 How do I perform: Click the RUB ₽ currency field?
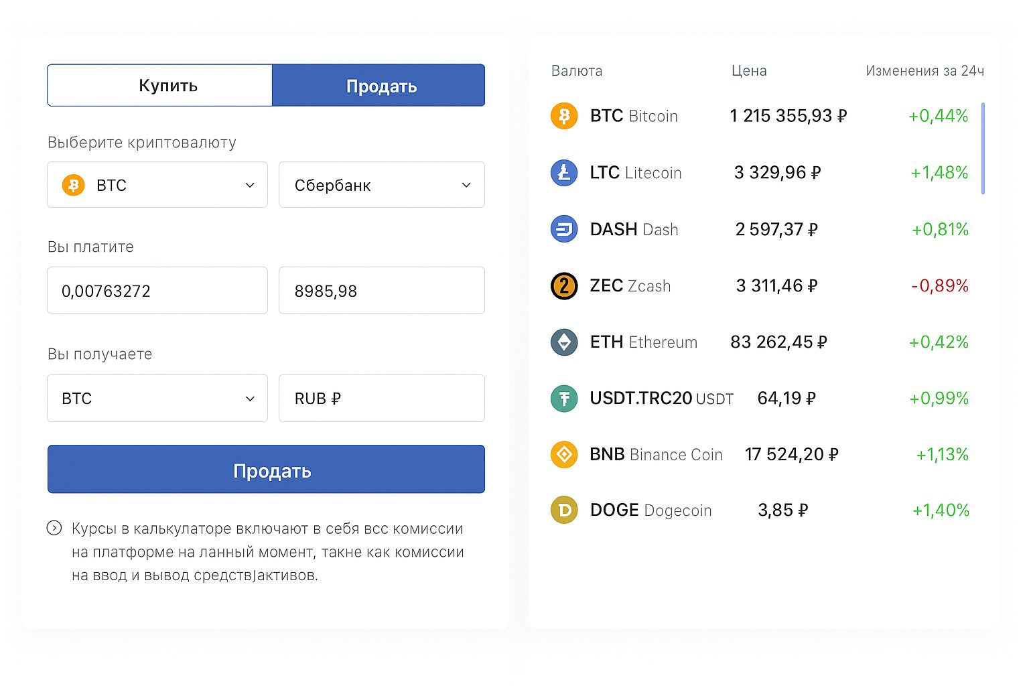click(381, 399)
